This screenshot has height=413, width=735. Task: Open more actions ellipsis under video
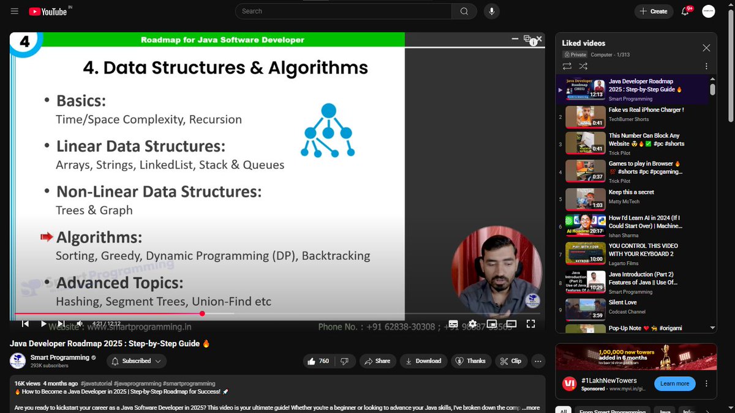538,361
